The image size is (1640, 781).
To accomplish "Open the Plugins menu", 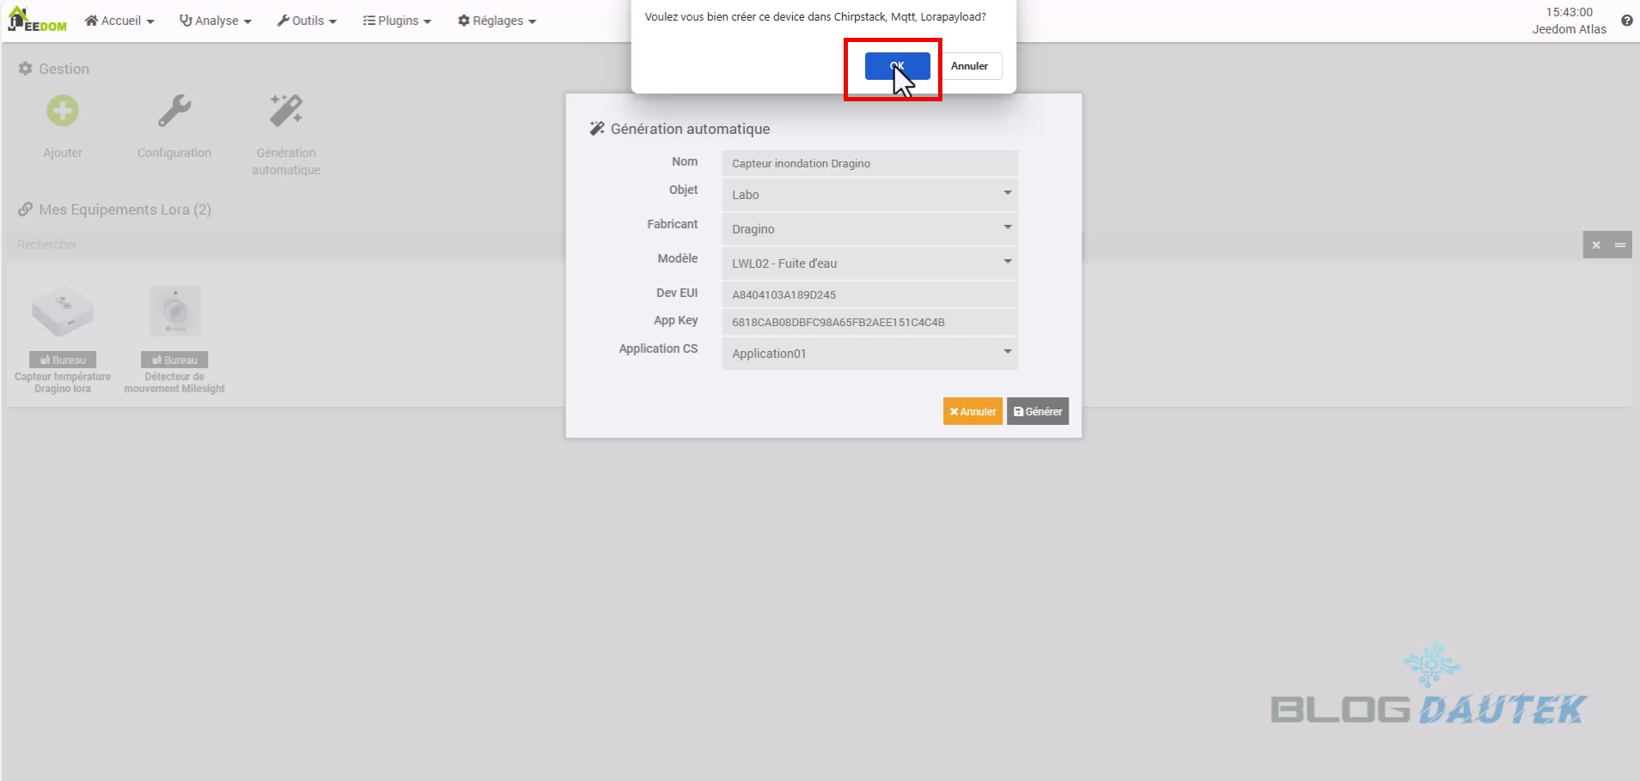I will (x=397, y=21).
